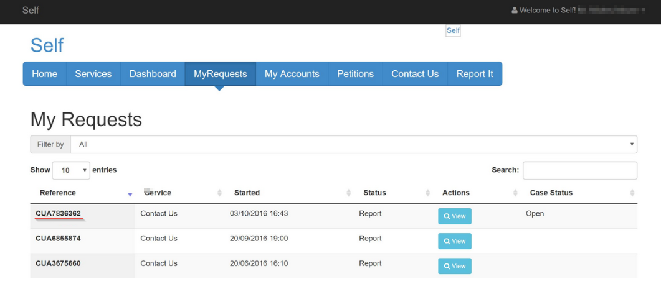The height and width of the screenshot is (284, 661).
Task: Sort by the Service column arrows
Action: (x=219, y=193)
